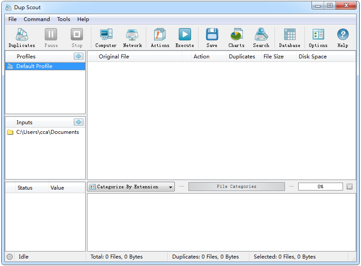The width and height of the screenshot is (361, 266).
Task: Click the 0% progress indicator
Action: (x=320, y=187)
